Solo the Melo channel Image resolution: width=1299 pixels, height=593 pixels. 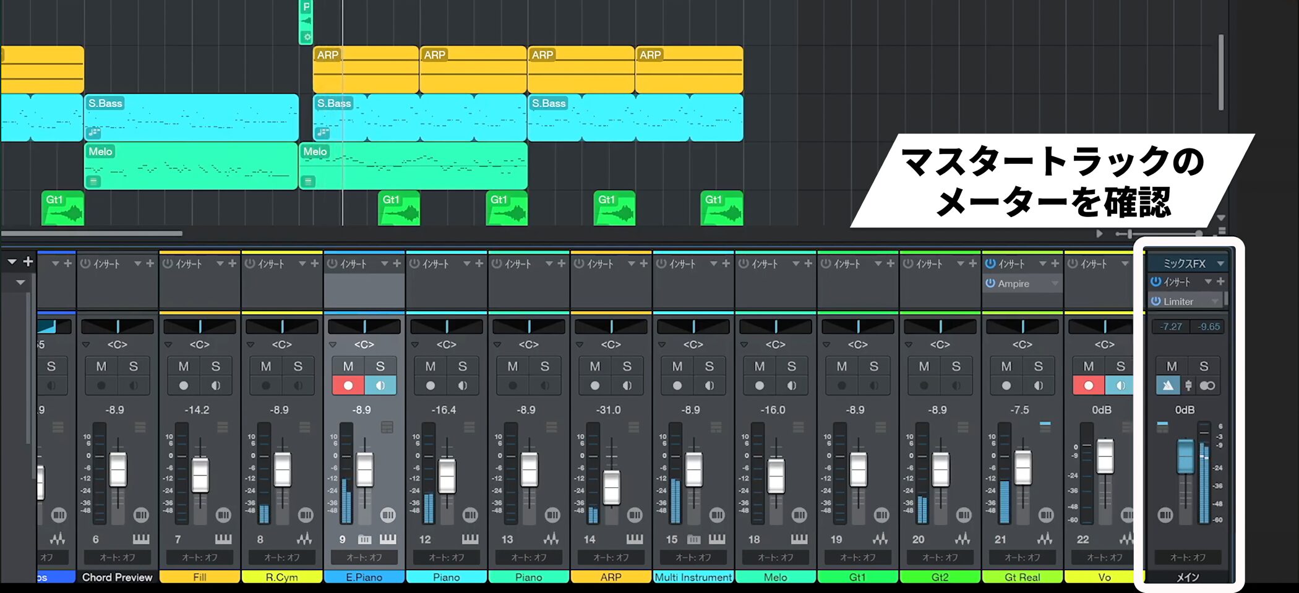pos(791,366)
